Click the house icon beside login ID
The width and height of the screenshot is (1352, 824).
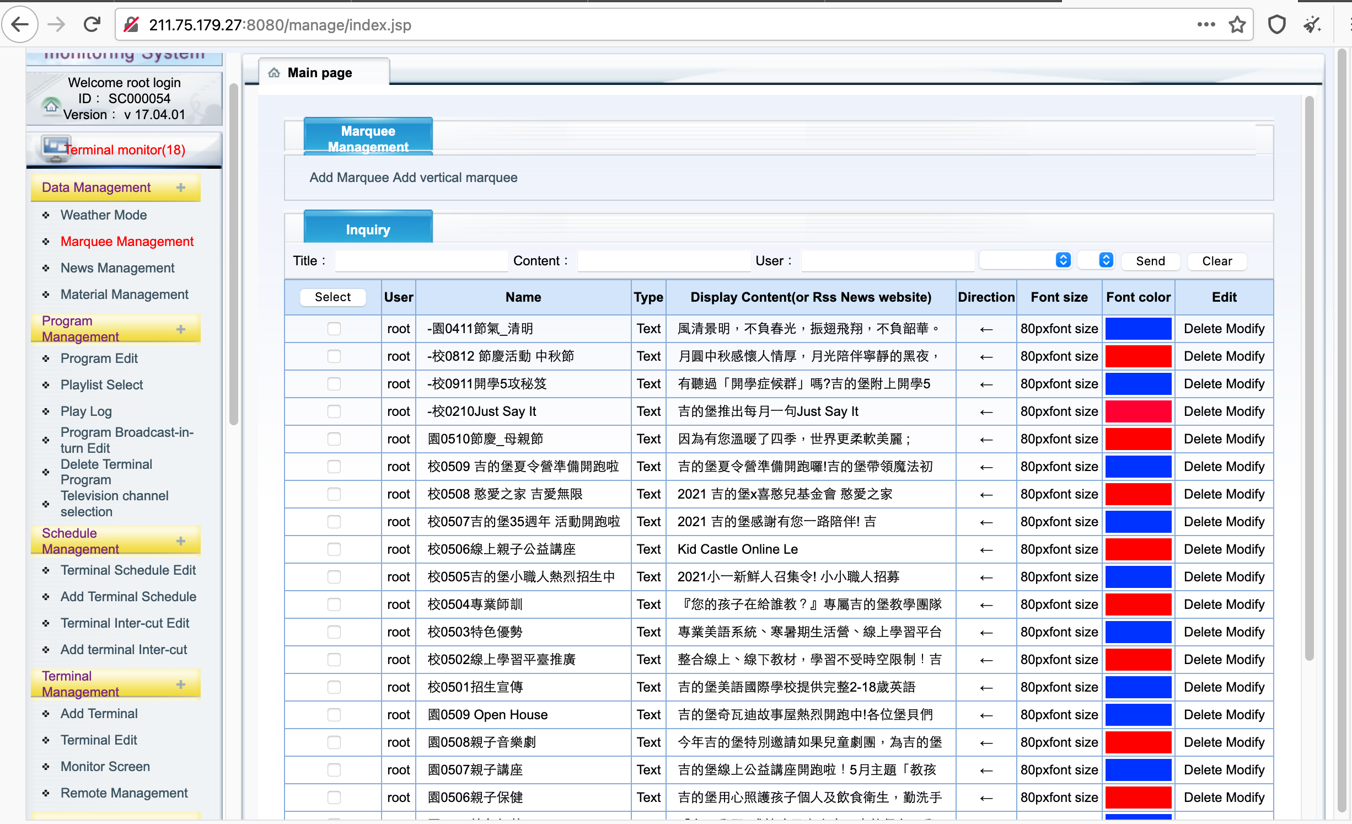pyautogui.click(x=51, y=105)
